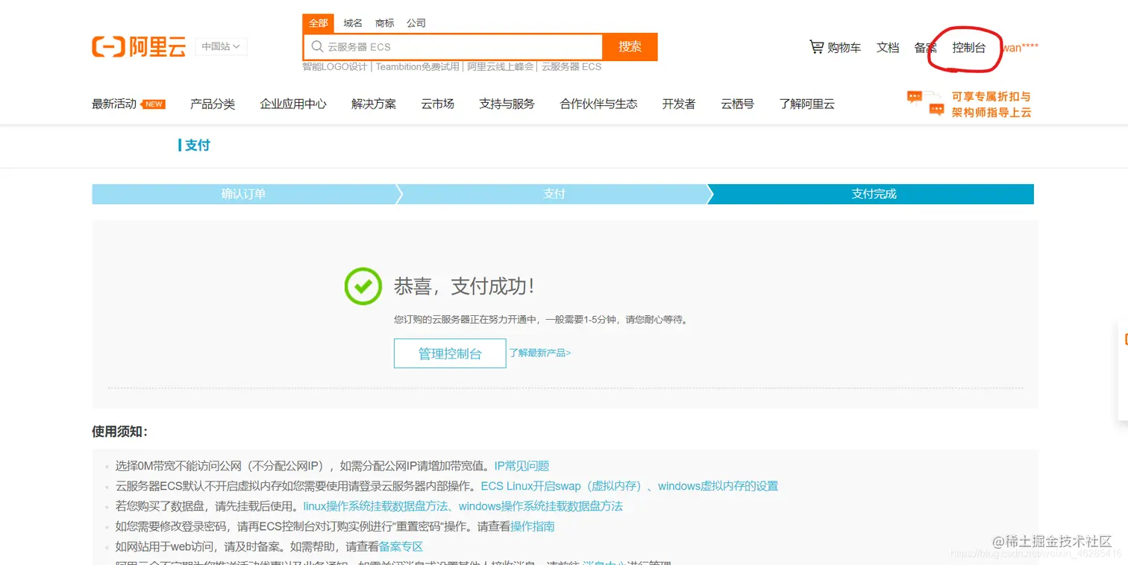
Task: Switch to the 商标 search tab
Action: 384,22
